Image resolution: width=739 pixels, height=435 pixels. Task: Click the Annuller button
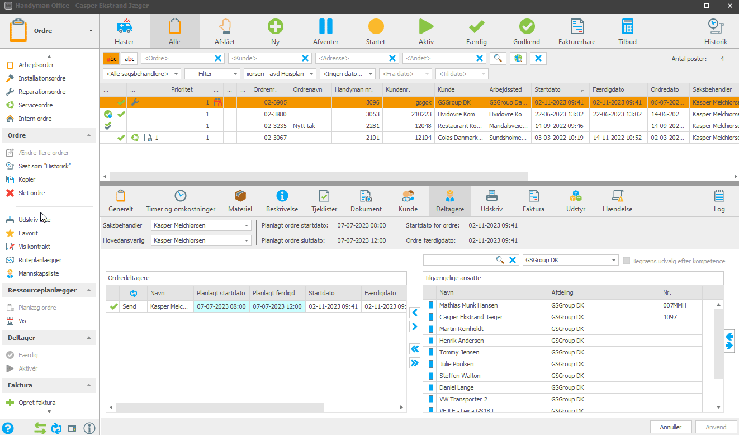click(x=671, y=427)
